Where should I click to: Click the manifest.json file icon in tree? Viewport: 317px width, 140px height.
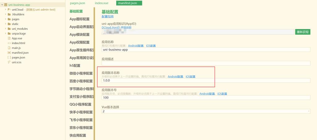(9, 53)
